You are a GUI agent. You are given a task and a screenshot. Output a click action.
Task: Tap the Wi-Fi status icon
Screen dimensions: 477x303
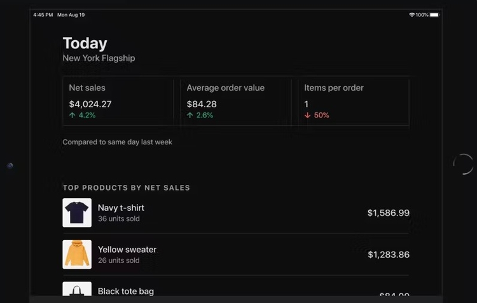tap(412, 15)
